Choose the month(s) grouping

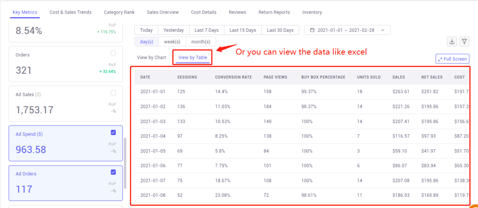pyautogui.click(x=201, y=42)
